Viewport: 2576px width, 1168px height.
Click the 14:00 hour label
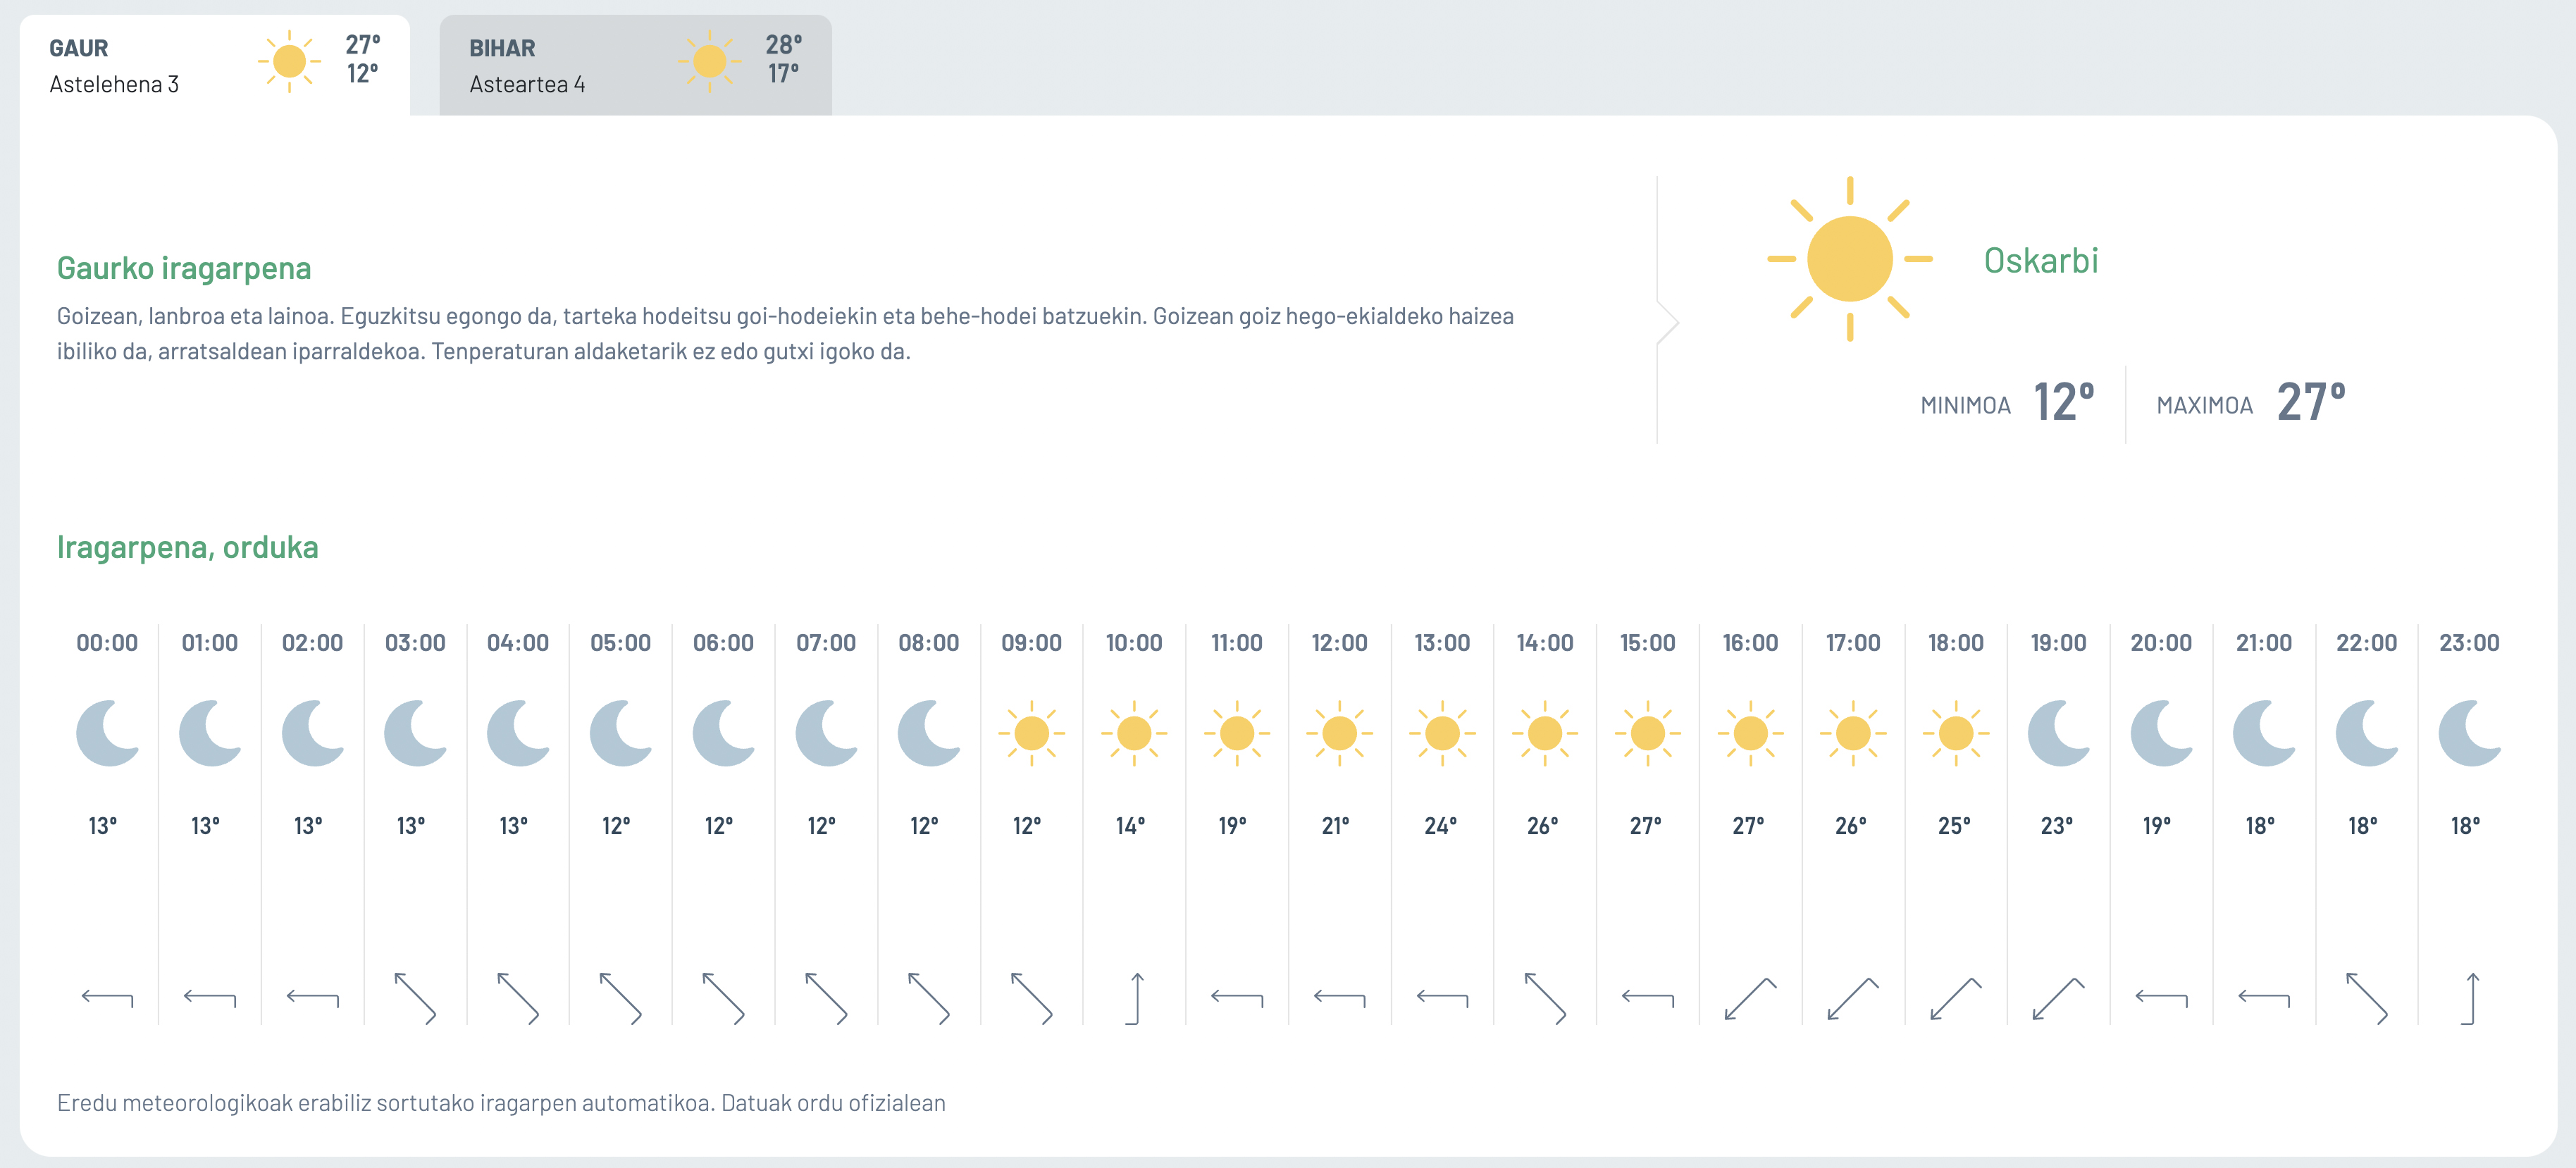tap(1545, 643)
